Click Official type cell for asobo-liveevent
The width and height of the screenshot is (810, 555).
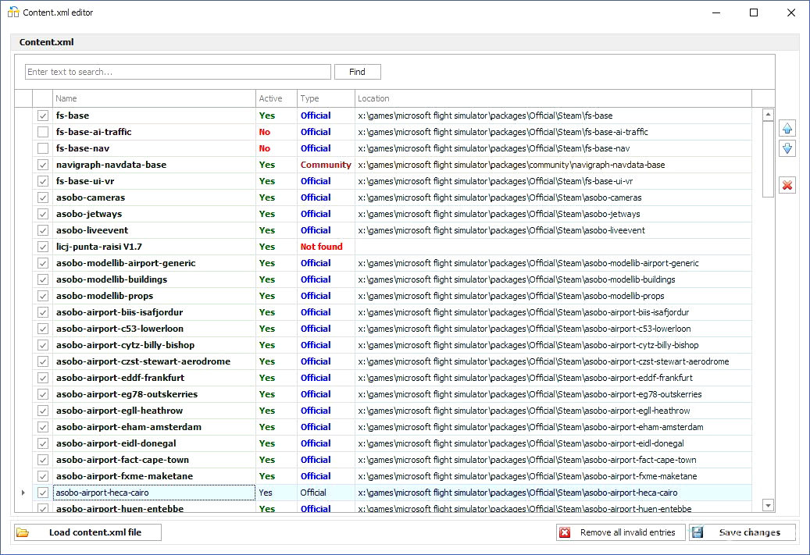pos(326,230)
